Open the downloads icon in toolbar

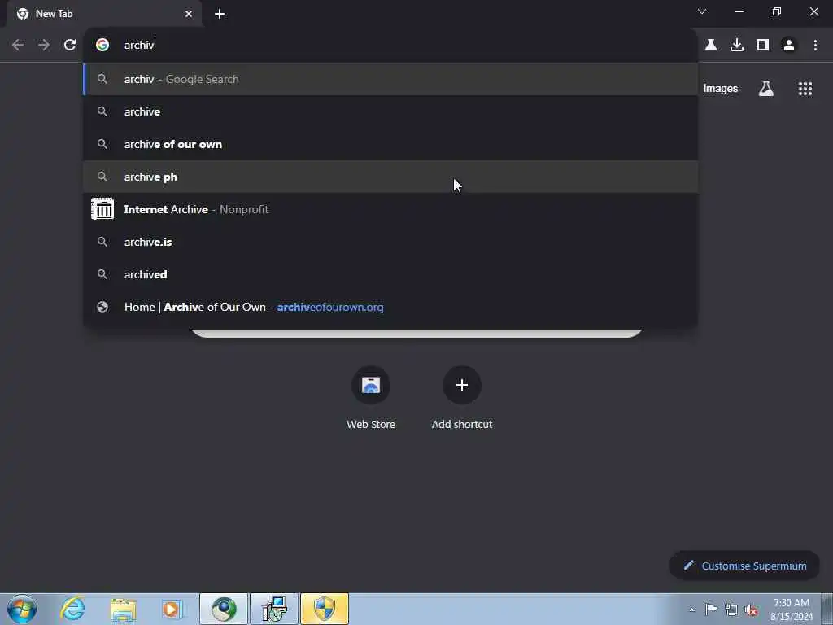(x=737, y=46)
